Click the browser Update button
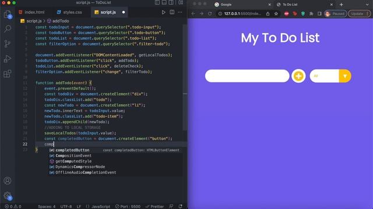 click(360, 14)
